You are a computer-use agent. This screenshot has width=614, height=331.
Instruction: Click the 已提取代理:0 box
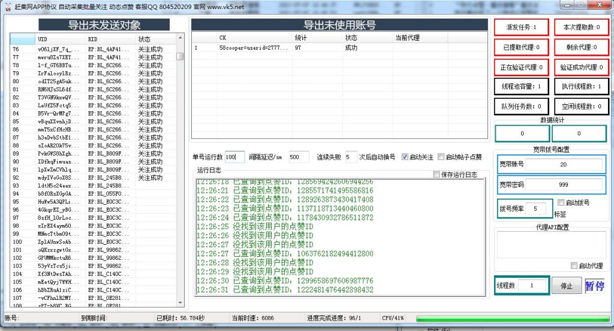click(521, 47)
